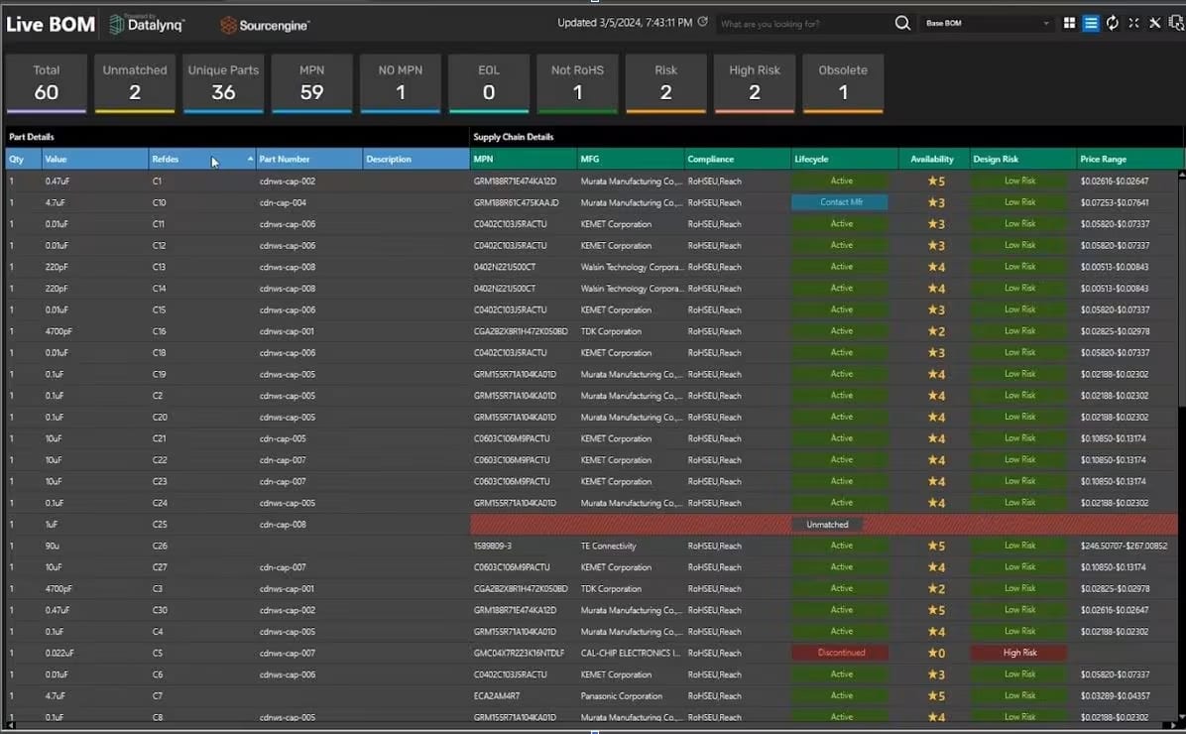Select the Not RoHS card

[x=577, y=83]
